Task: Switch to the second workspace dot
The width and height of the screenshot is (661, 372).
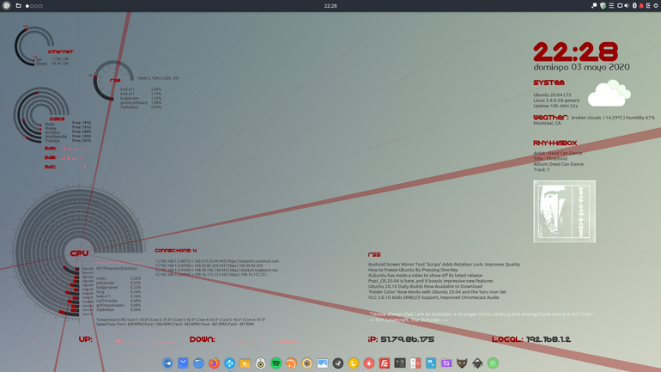Action: coord(32,6)
